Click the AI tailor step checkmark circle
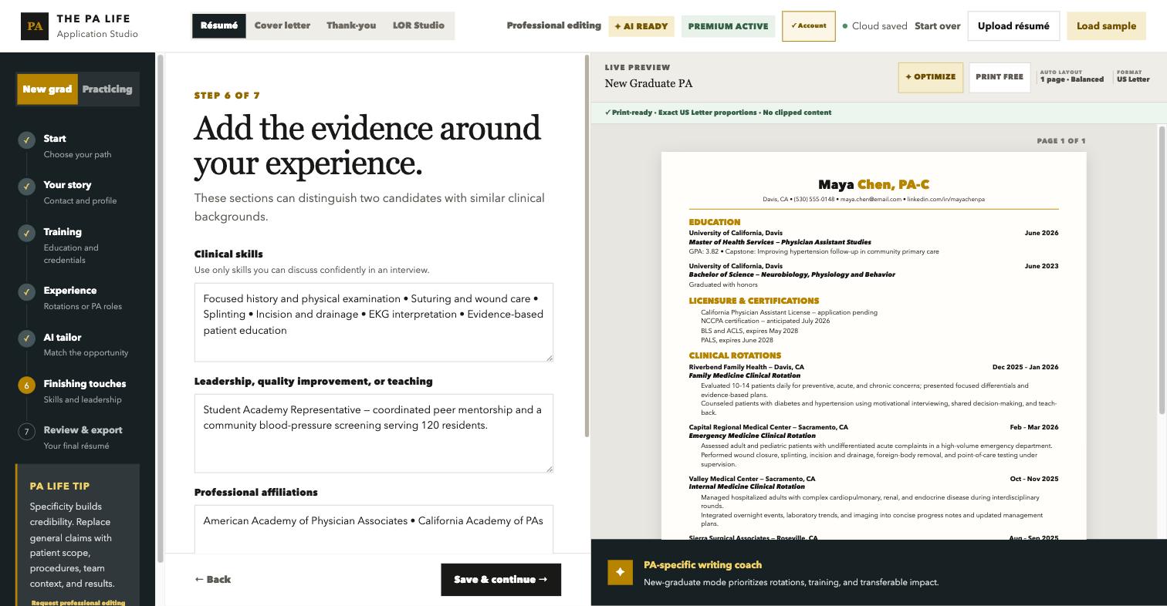Image resolution: width=1167 pixels, height=606 pixels. click(26, 338)
